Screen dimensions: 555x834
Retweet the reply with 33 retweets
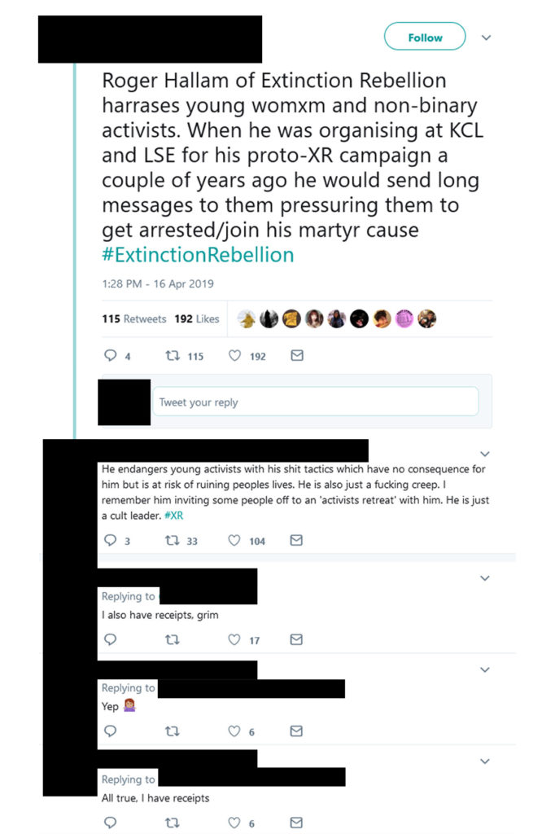[172, 540]
